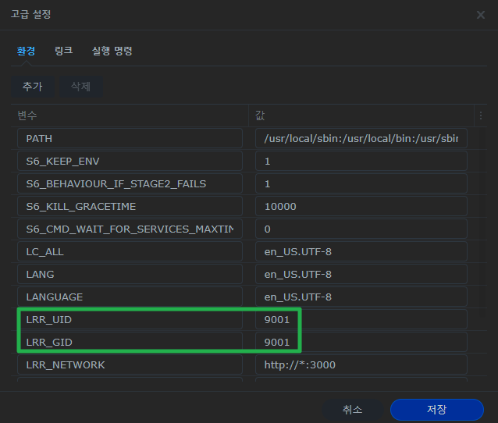Edit the LRR_NETWORK value field
This screenshot has width=498, height=423.
click(361, 364)
